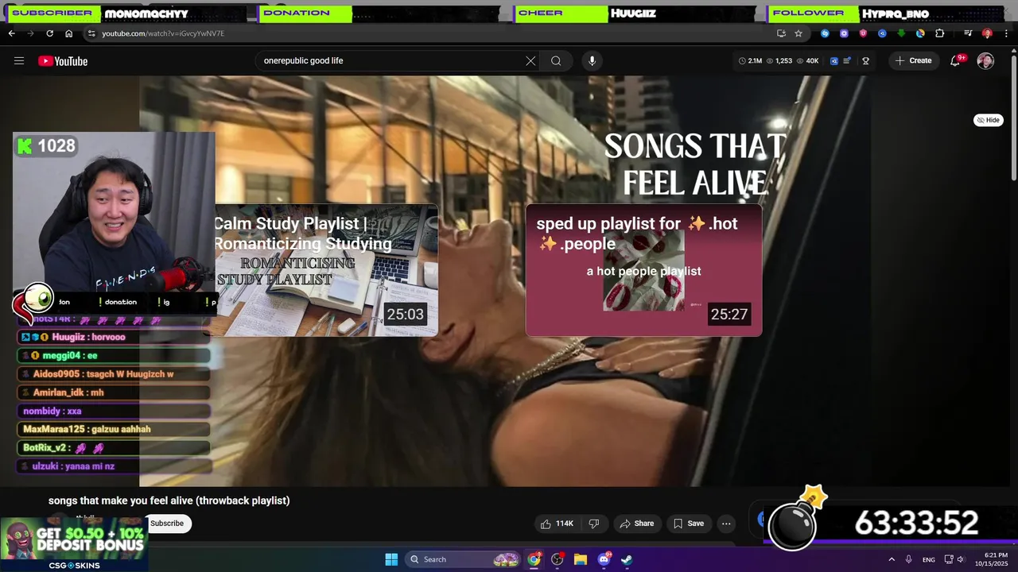Click the install app icon in address bar

[x=781, y=33]
